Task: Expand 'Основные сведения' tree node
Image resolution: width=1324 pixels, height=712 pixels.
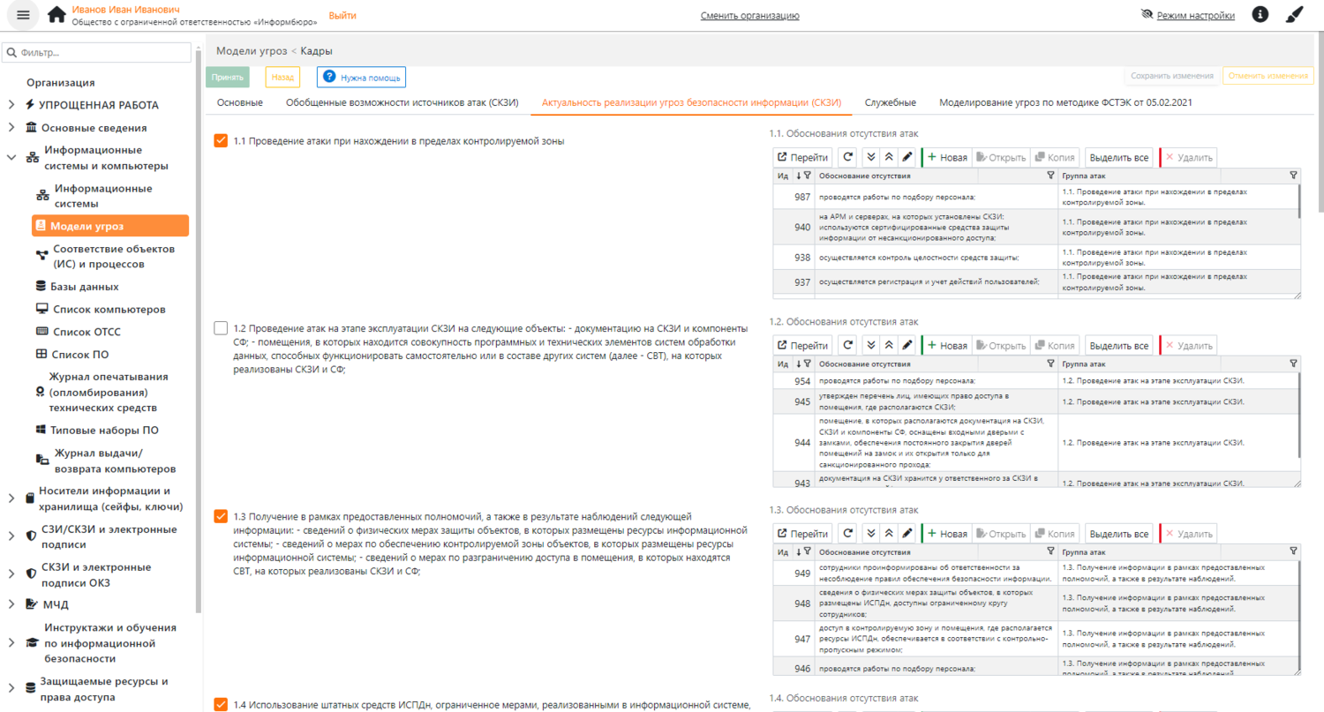Action: pos(11,128)
